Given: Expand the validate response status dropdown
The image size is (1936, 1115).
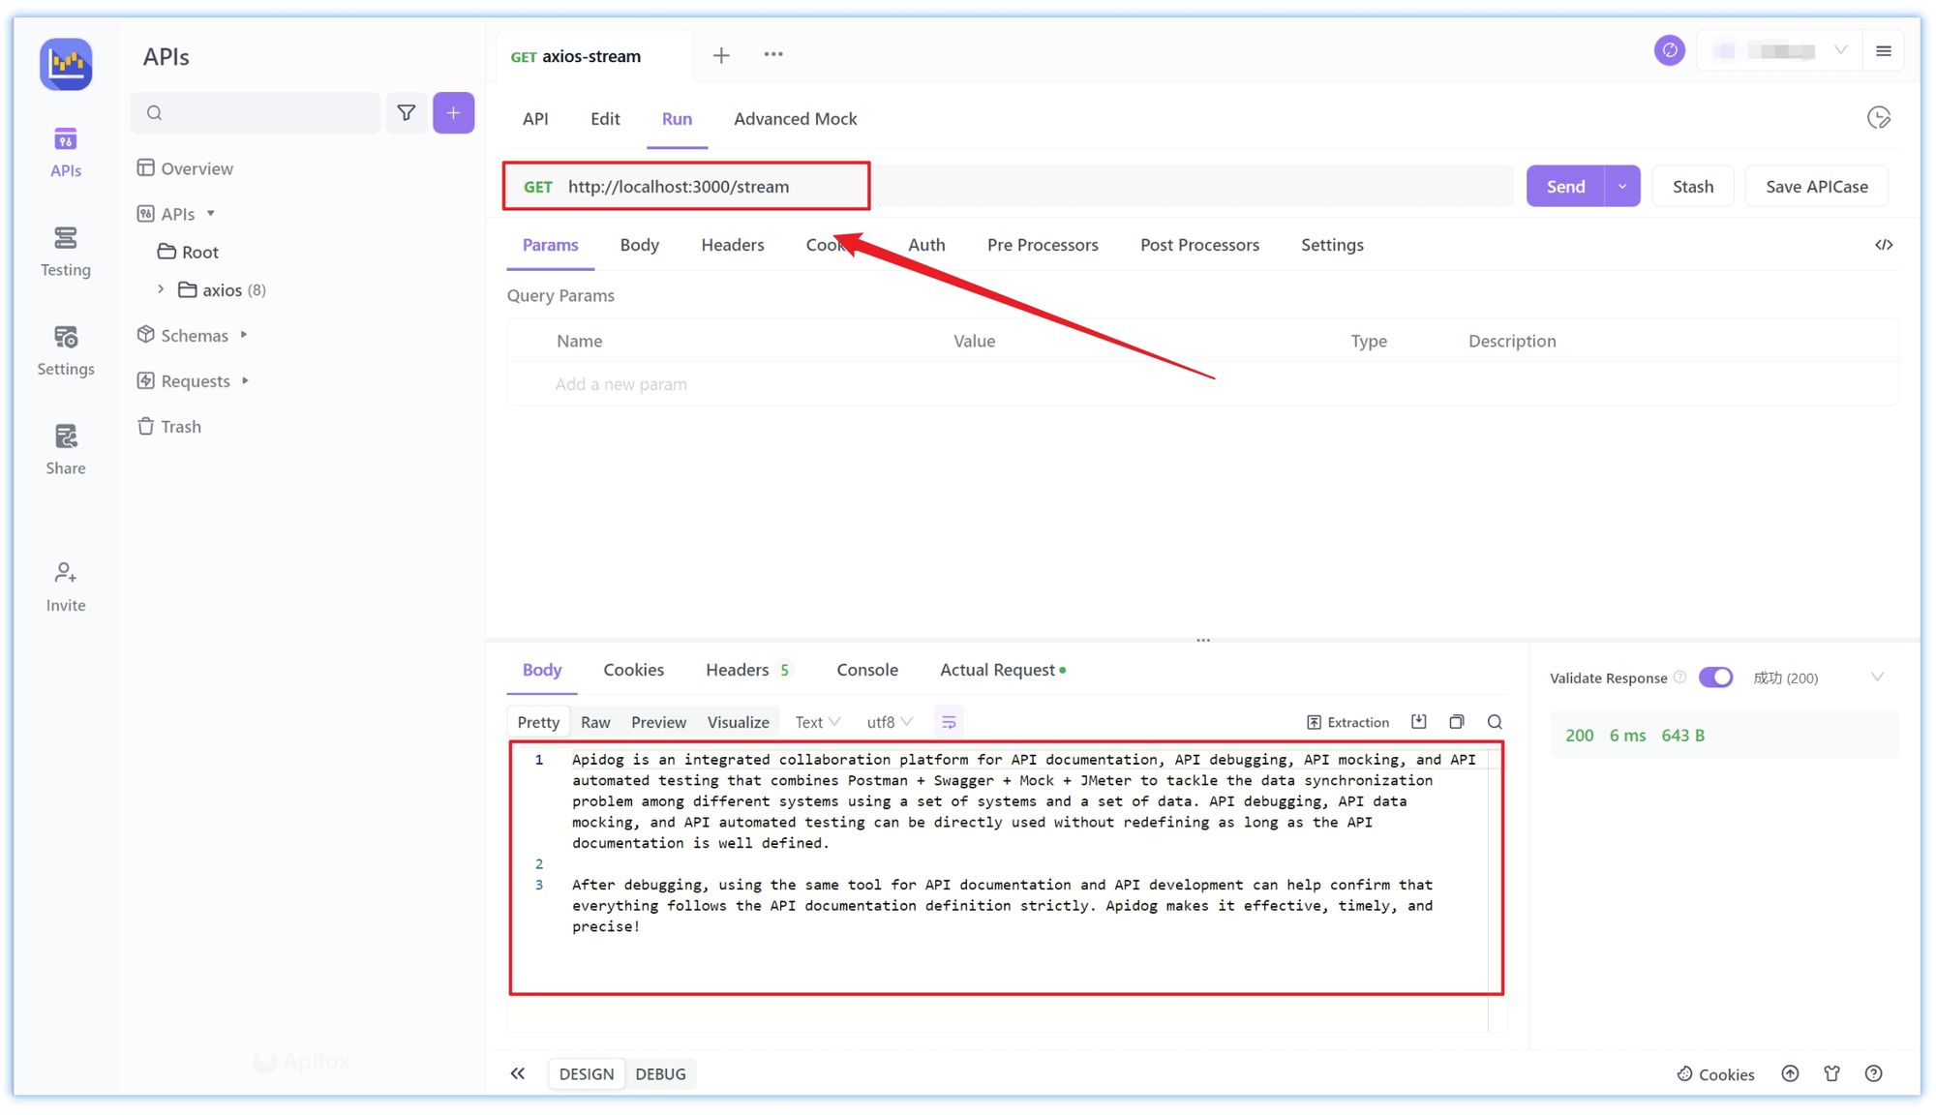Looking at the screenshot, I should point(1877,678).
